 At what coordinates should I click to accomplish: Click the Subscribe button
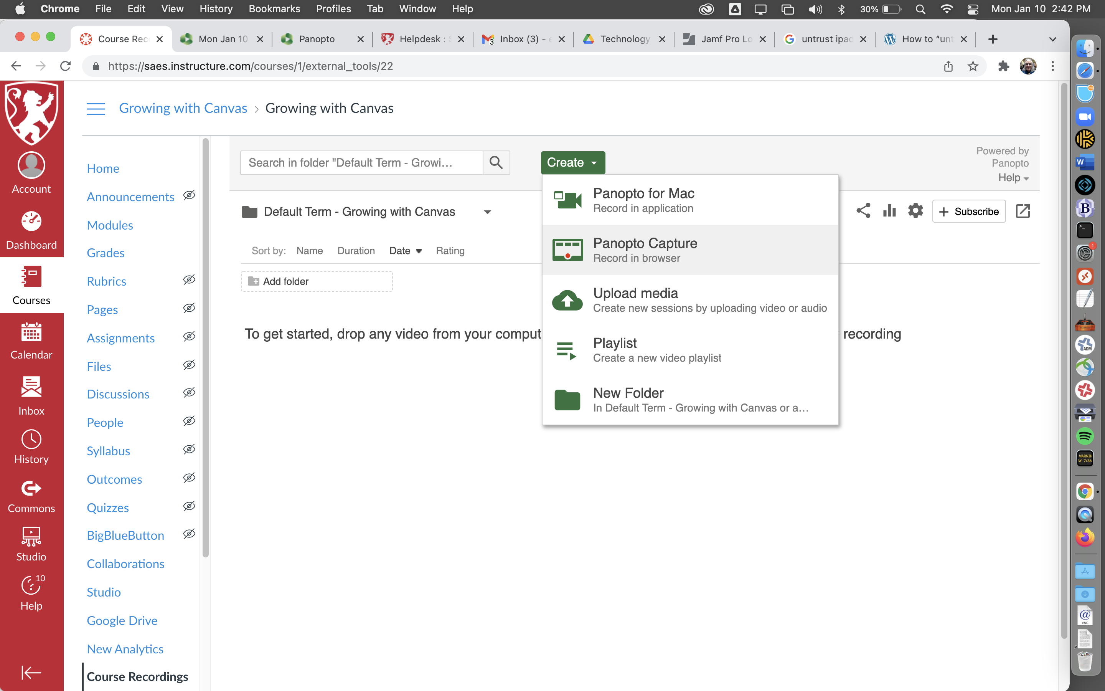(x=968, y=211)
